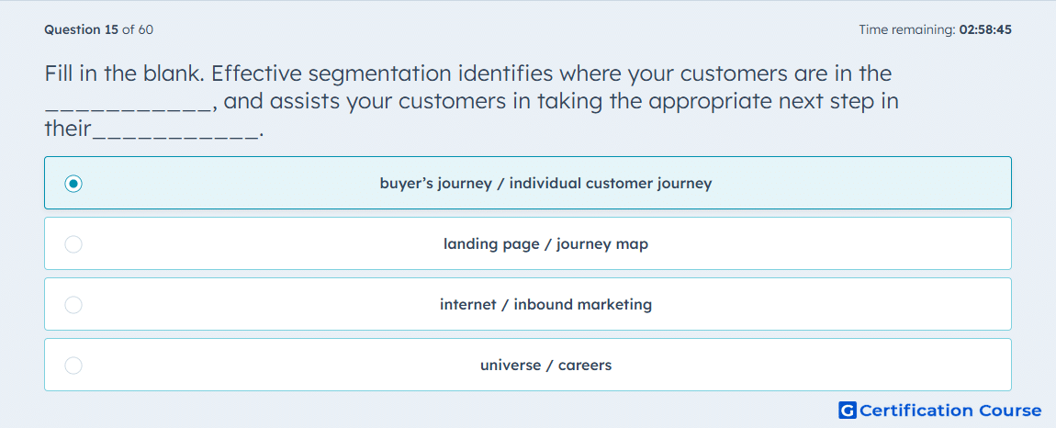Choose the internet / inbound marketing radio button
The width and height of the screenshot is (1056, 428).
coord(73,305)
